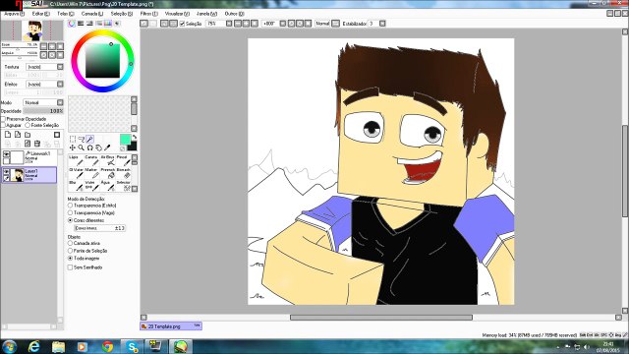Select Toda imagem object option
Image resolution: width=629 pixels, height=354 pixels.
[x=70, y=259]
